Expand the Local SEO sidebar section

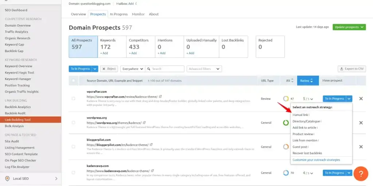coord(56,178)
